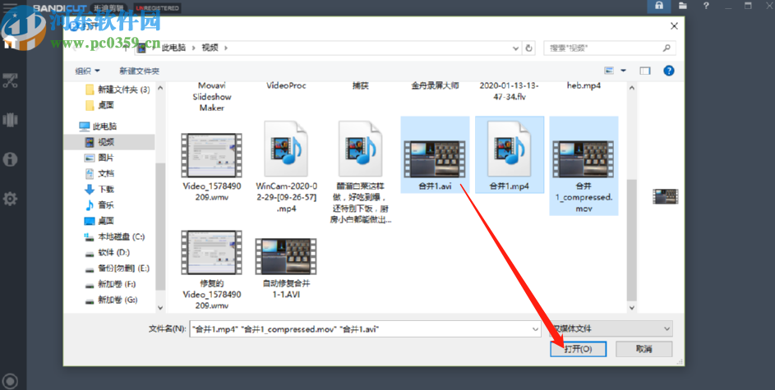Select 下载 in the navigation tree

pyautogui.click(x=99, y=190)
